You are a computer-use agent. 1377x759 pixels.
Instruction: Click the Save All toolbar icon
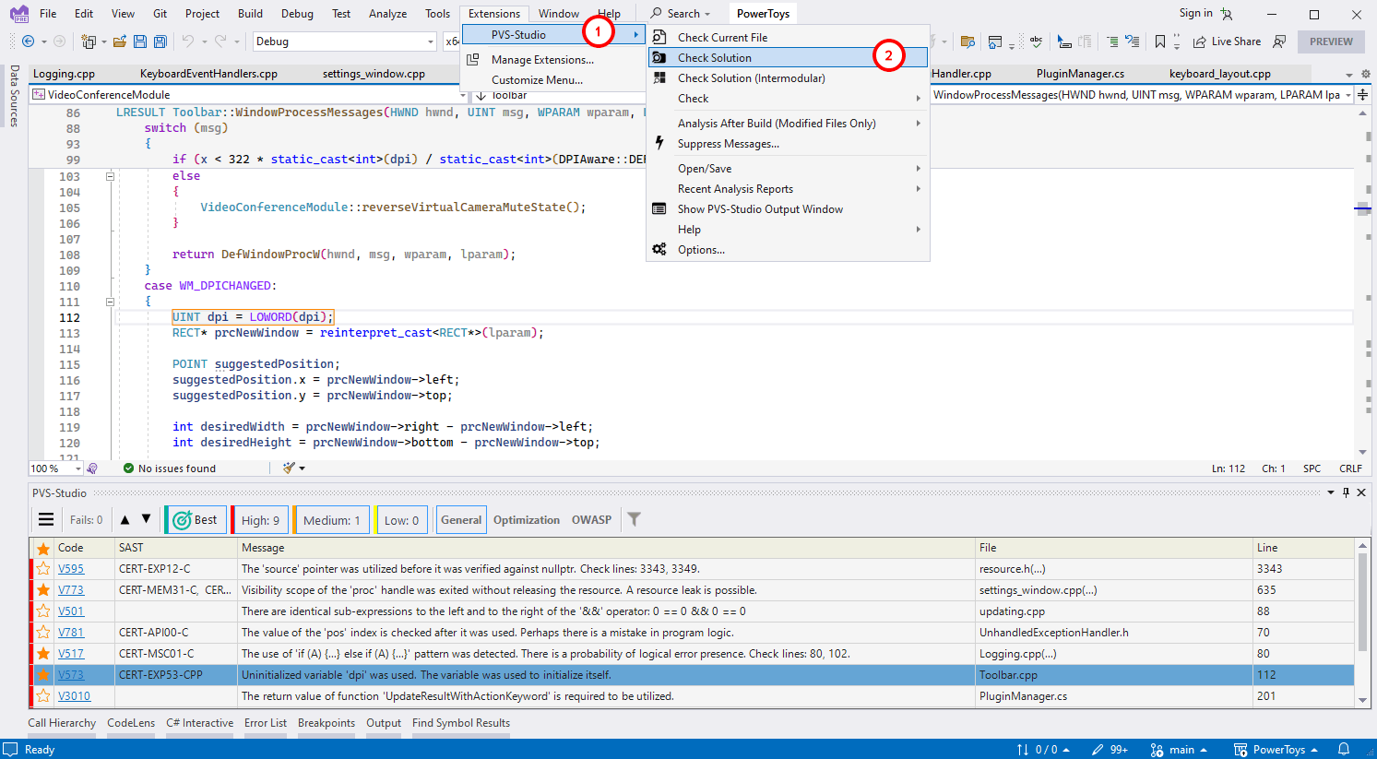(160, 42)
